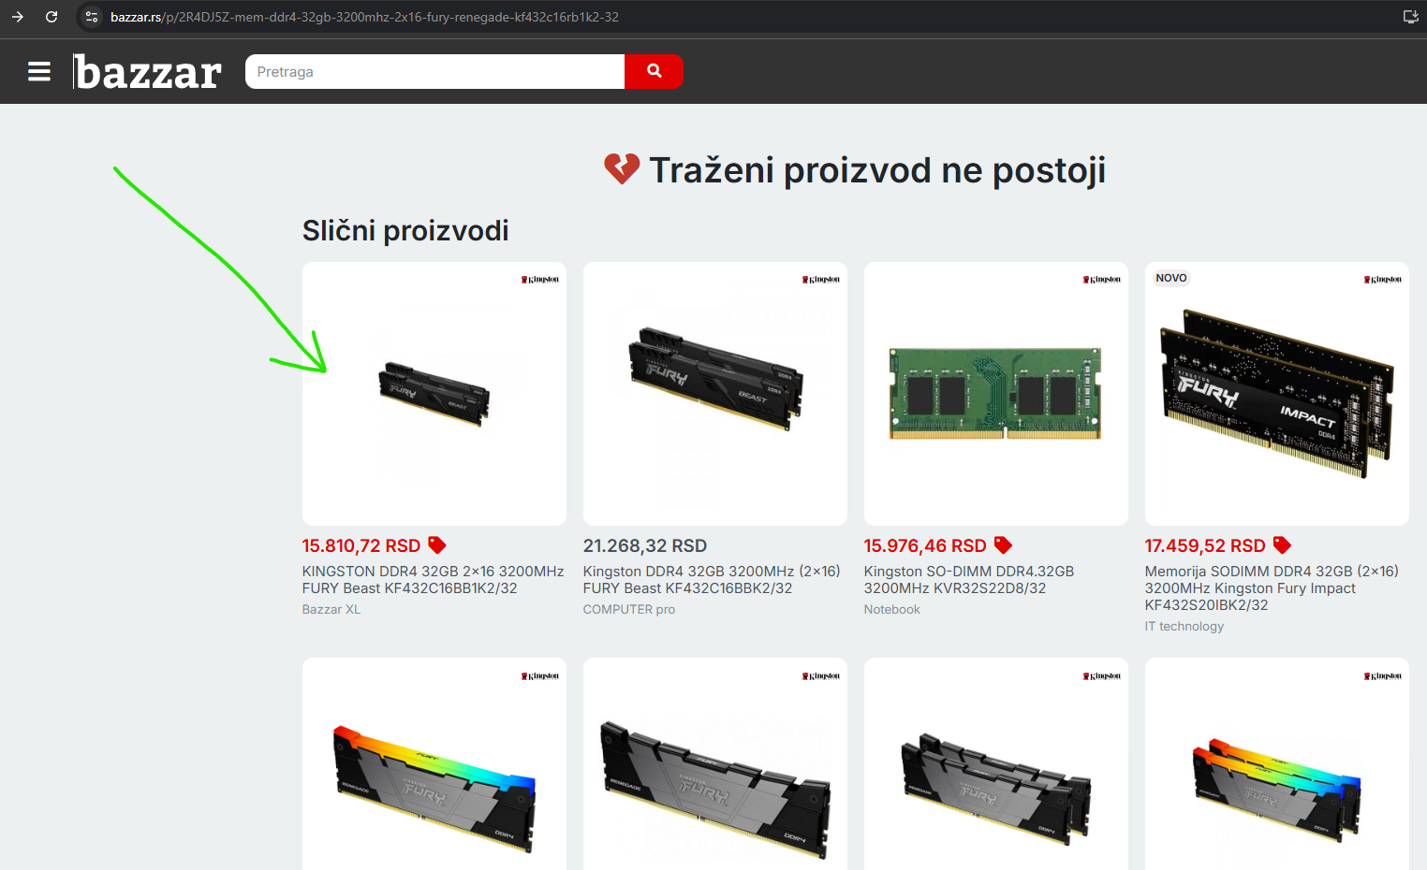Click the price tag icon next to 15.976,46 RSD
This screenshot has height=870, width=1427.
tap(1003, 545)
